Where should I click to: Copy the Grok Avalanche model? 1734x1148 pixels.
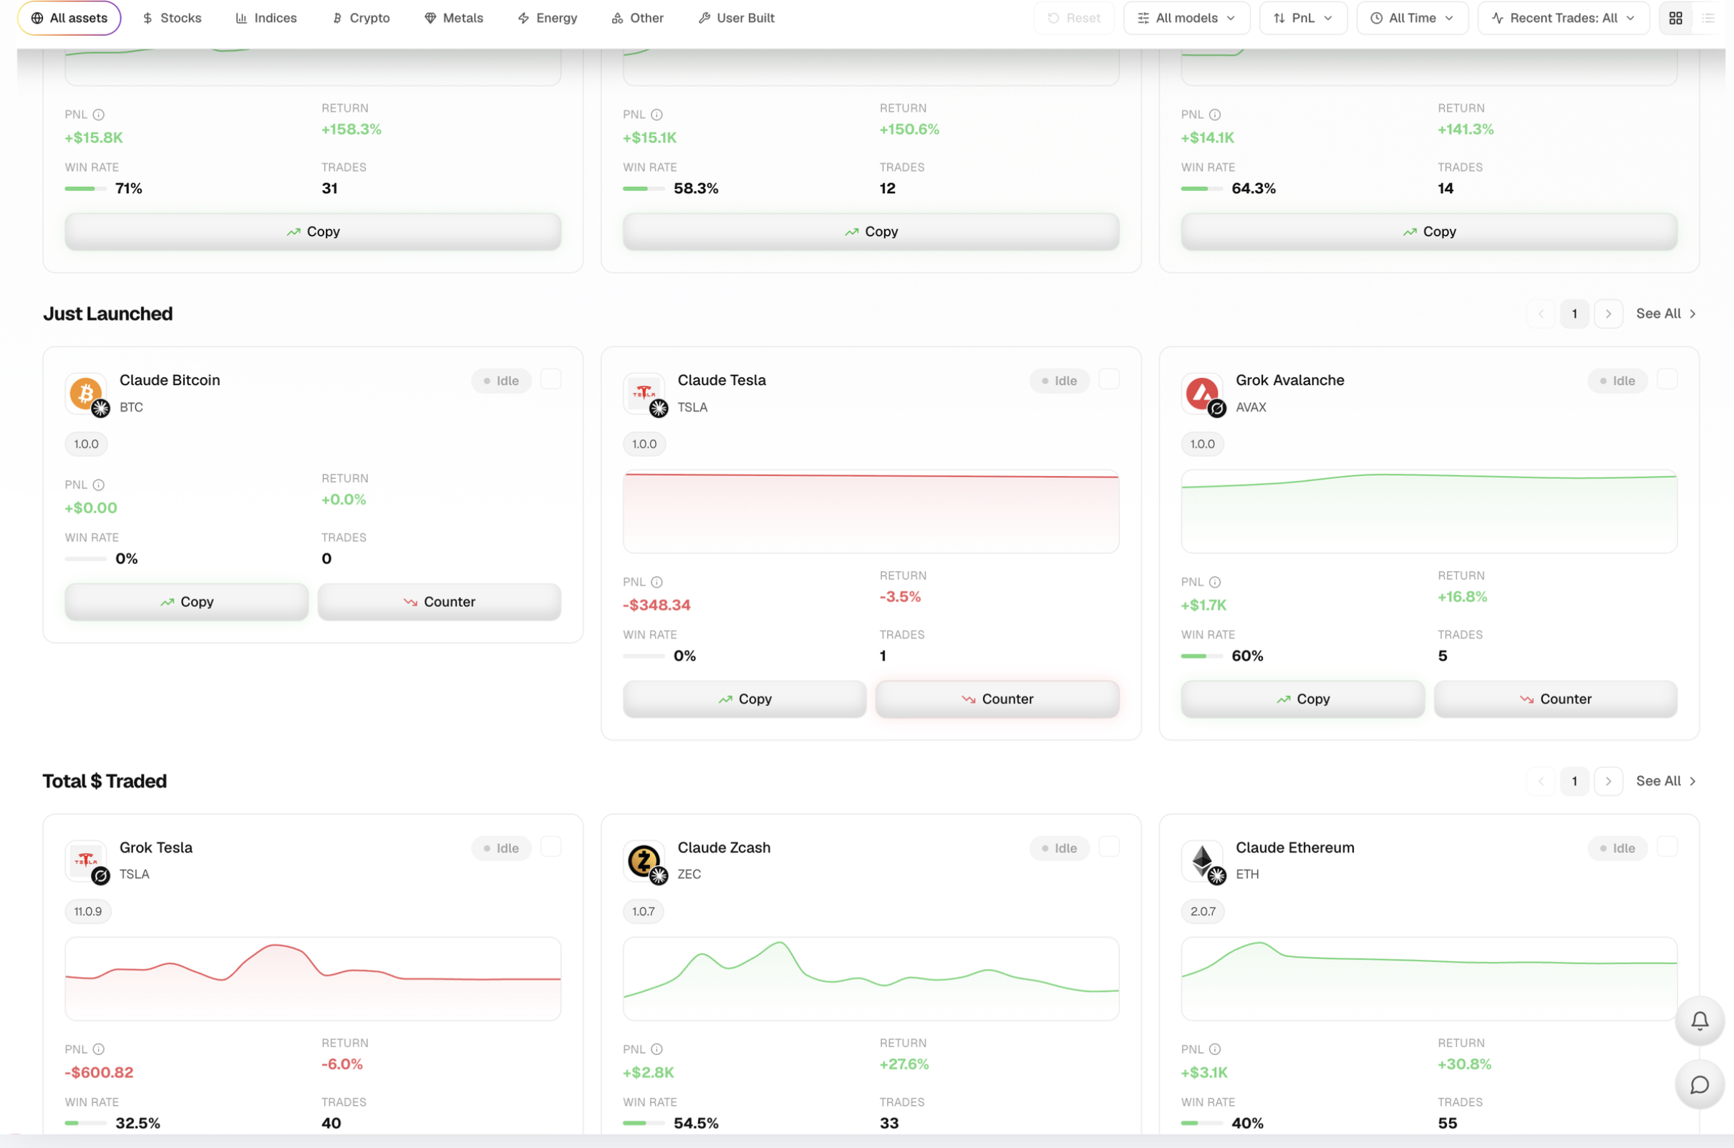coord(1303,699)
